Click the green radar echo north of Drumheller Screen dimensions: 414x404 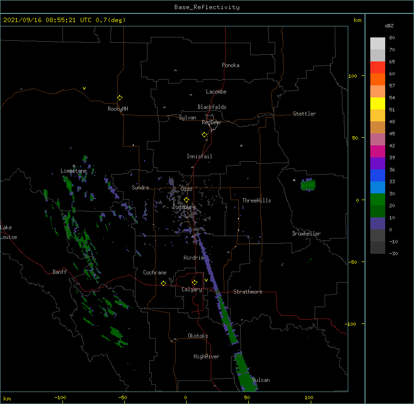point(308,185)
